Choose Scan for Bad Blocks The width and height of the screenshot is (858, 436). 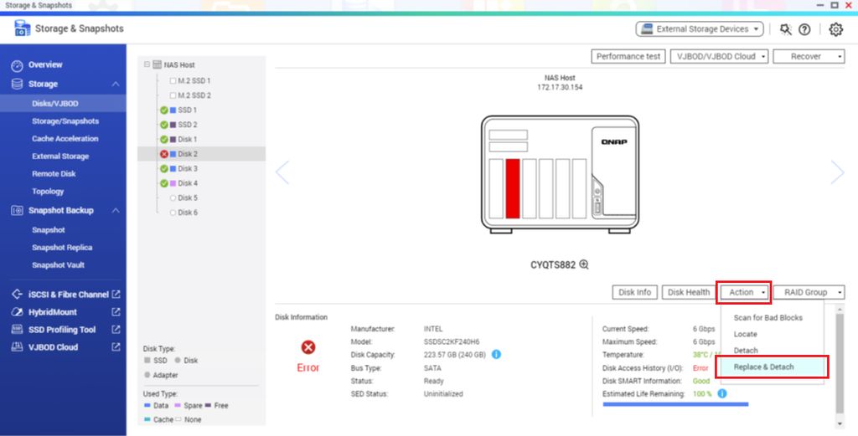(768, 318)
